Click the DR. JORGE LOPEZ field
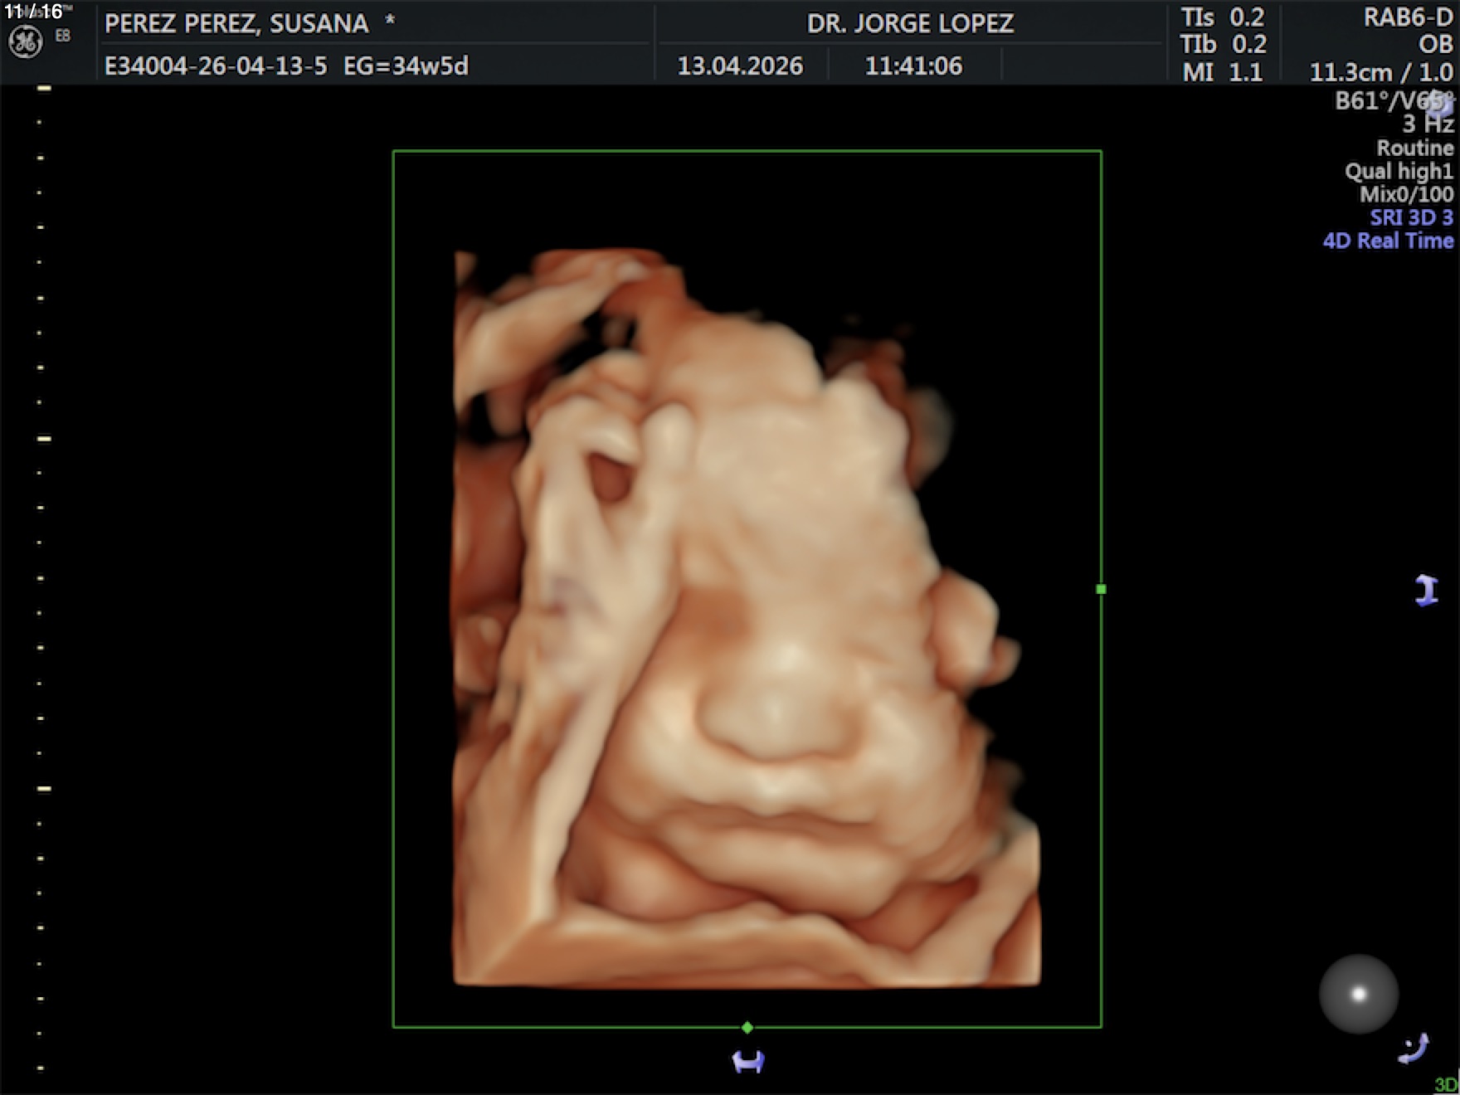The height and width of the screenshot is (1095, 1460). [910, 23]
